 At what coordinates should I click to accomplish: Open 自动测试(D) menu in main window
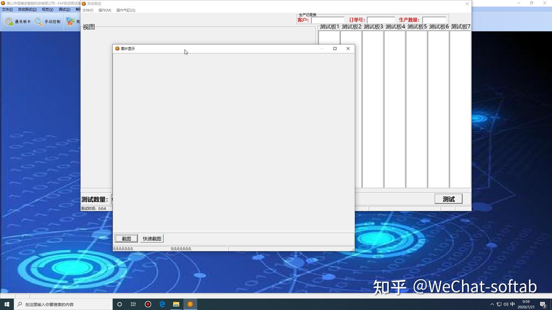[x=27, y=10]
